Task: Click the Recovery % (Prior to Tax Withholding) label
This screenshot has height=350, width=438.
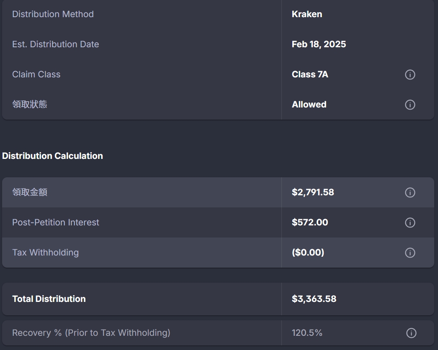Action: 91,333
